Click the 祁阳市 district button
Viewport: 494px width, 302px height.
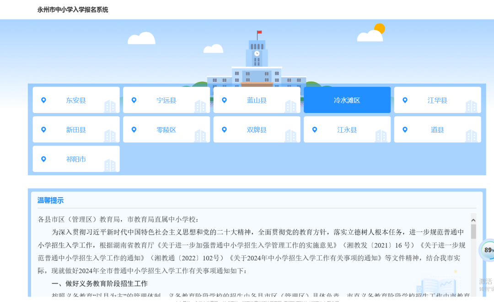tap(76, 159)
